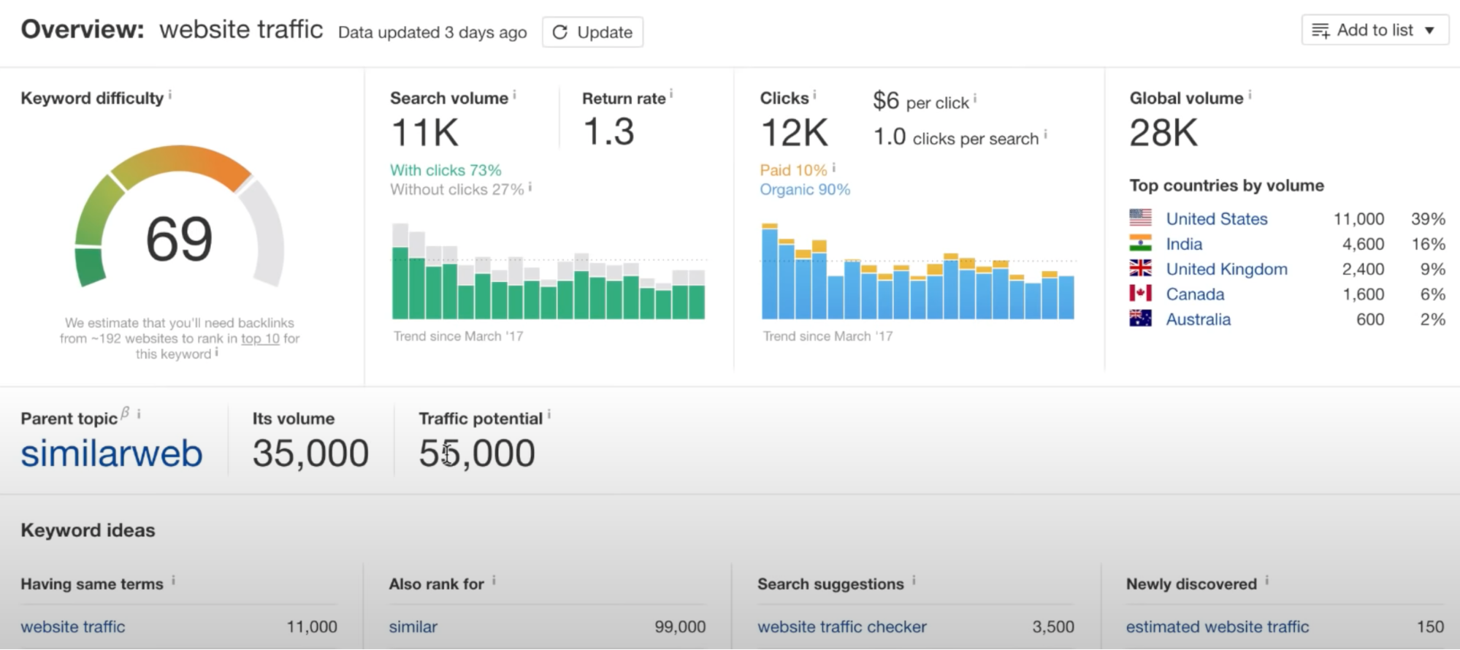Viewport: 1460px width, 650px height.
Task: Open the estimated website traffic link
Action: [x=1218, y=627]
